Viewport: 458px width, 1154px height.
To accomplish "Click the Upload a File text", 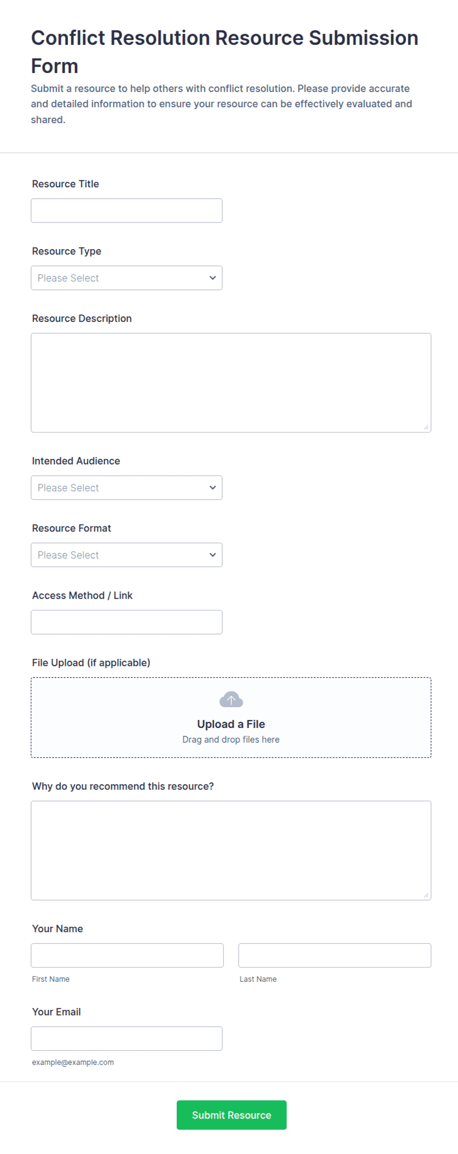I will tap(231, 724).
